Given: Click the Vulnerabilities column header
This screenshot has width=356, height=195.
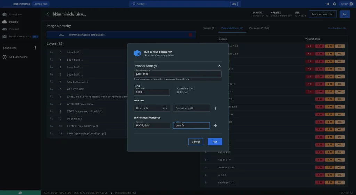Looking at the screenshot, I should pyautogui.click(x=313, y=39).
